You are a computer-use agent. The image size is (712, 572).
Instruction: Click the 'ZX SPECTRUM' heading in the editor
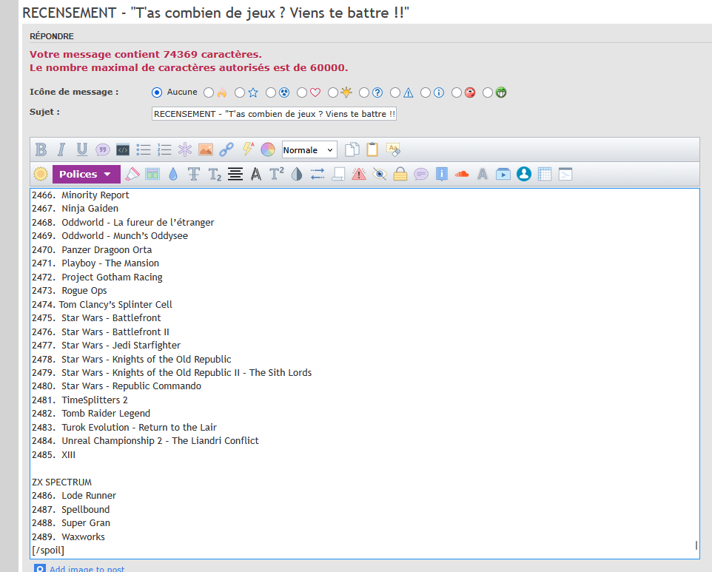point(61,482)
